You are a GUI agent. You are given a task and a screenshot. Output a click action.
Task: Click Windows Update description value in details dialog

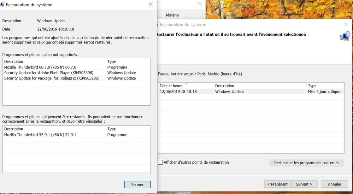51,21
